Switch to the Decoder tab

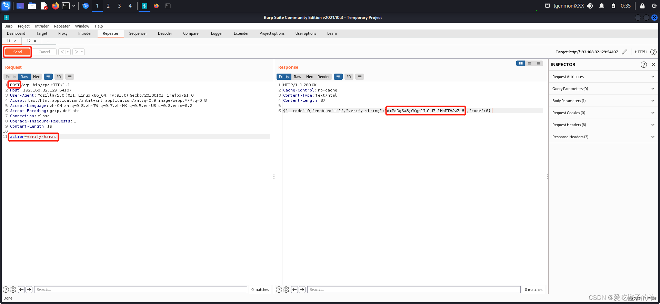pyautogui.click(x=165, y=33)
